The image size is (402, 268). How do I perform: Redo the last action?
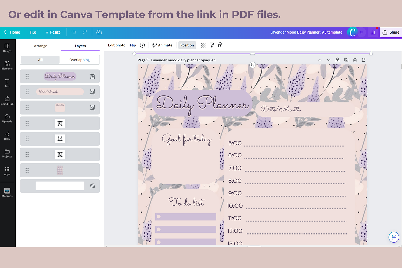pyautogui.click(x=85, y=32)
